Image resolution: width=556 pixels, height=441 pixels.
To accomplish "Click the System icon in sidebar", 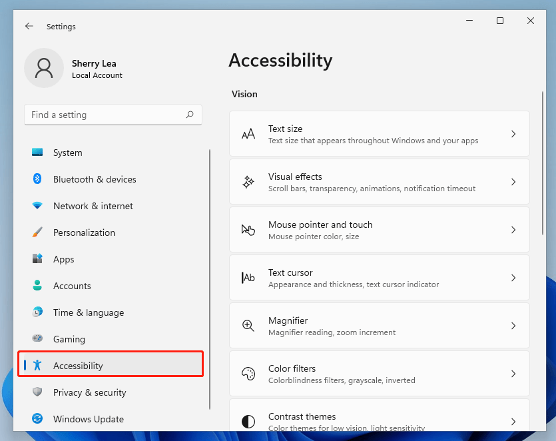I will 38,153.
